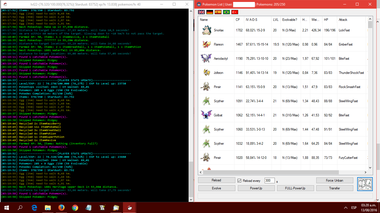Screen dimensions: 380x213
Task: Toggle the Reload every checkbox
Action: [239, 181]
